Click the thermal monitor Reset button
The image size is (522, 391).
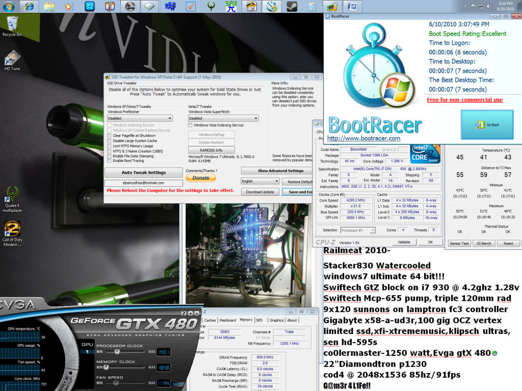pos(508,243)
